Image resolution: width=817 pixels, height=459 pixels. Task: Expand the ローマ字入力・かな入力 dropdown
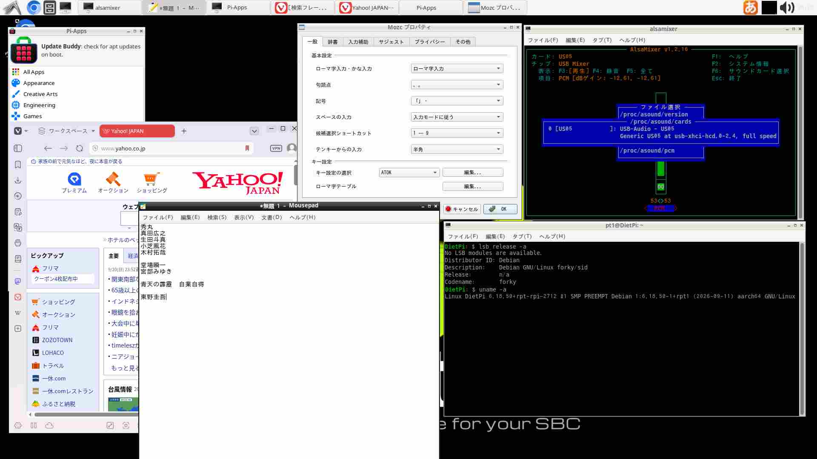click(457, 68)
